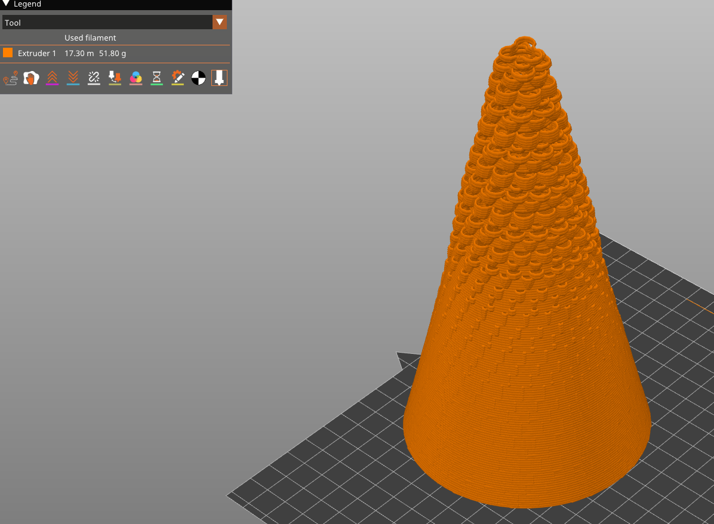
Task: Click the 51.80 g filament weight
Action: 112,53
